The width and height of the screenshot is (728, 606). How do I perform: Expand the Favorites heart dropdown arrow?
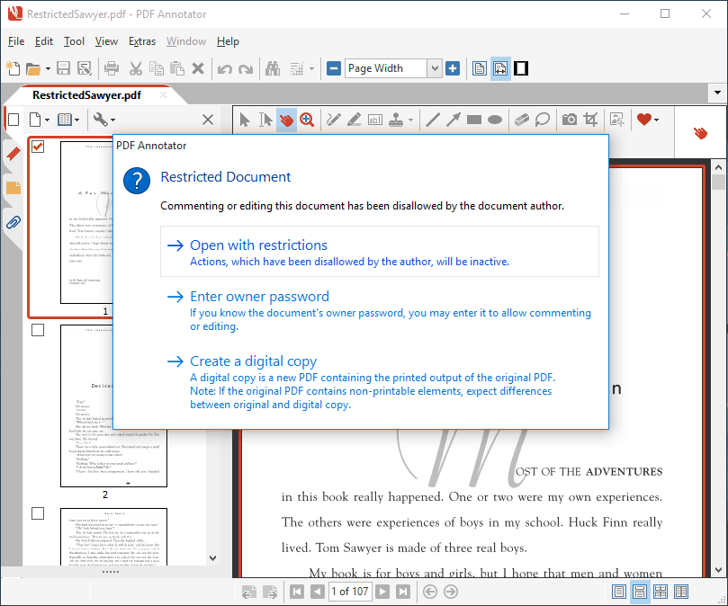656,120
